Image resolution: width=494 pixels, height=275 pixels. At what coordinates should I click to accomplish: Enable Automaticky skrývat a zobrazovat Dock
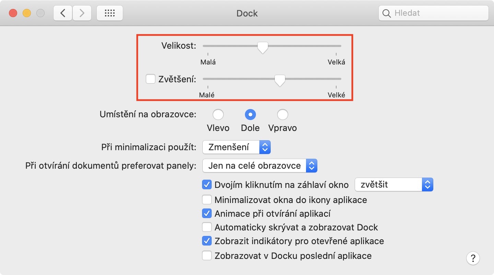[207, 227]
